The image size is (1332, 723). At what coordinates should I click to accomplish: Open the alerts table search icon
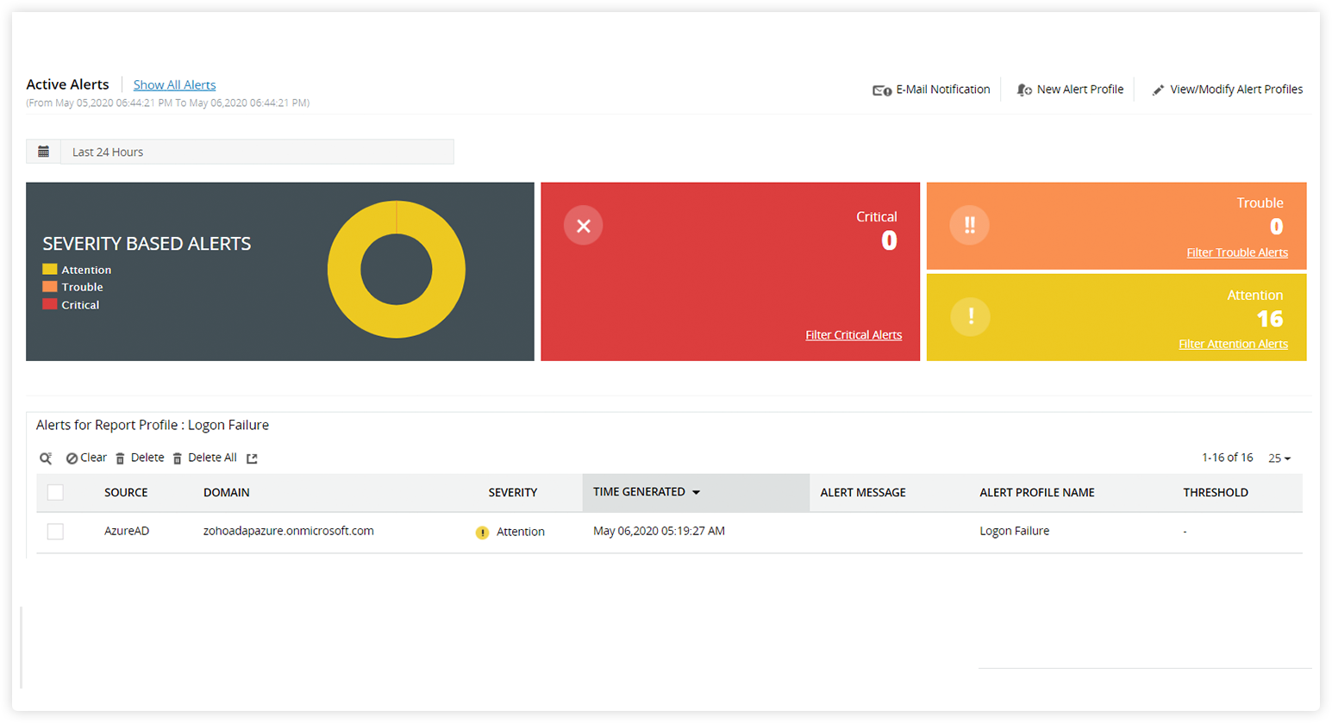click(x=46, y=458)
